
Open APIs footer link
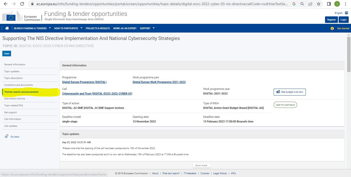pyautogui.click(x=233, y=173)
